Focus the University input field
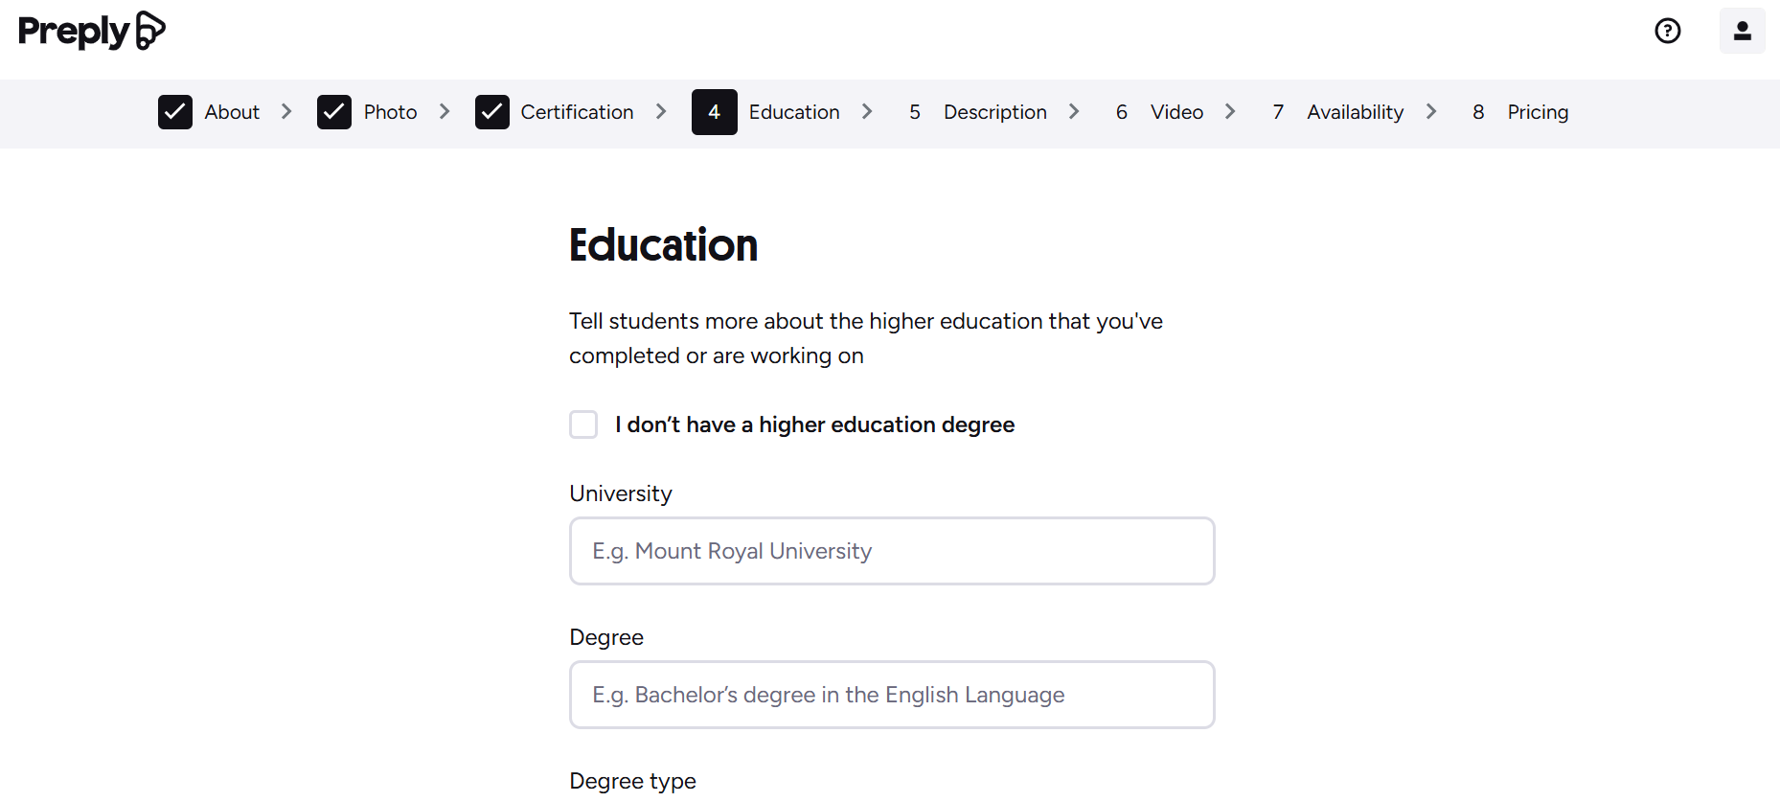 click(x=892, y=551)
